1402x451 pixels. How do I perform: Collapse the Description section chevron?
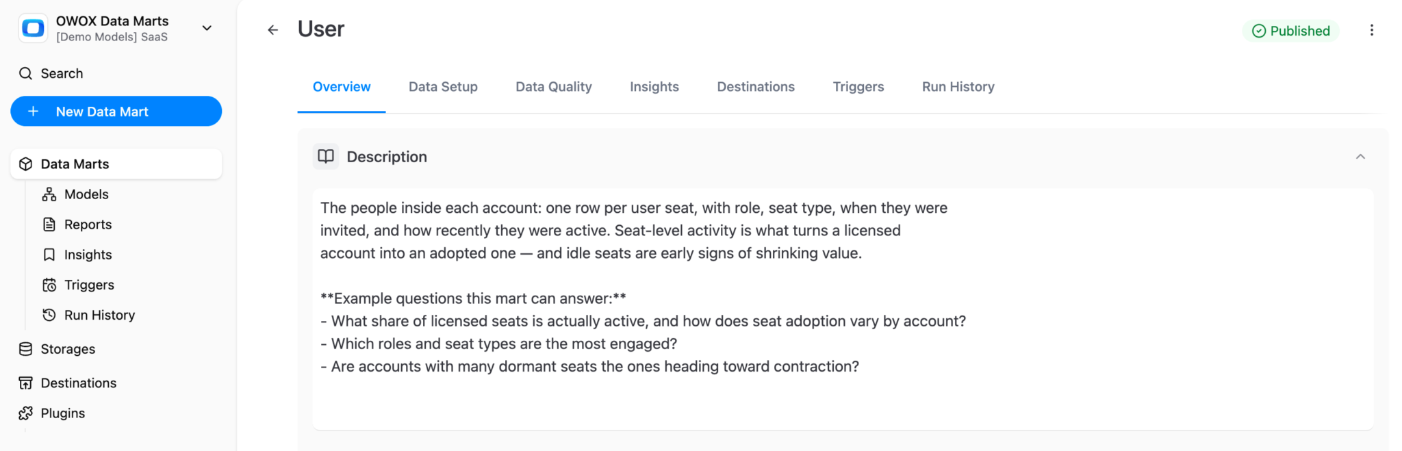click(1360, 157)
